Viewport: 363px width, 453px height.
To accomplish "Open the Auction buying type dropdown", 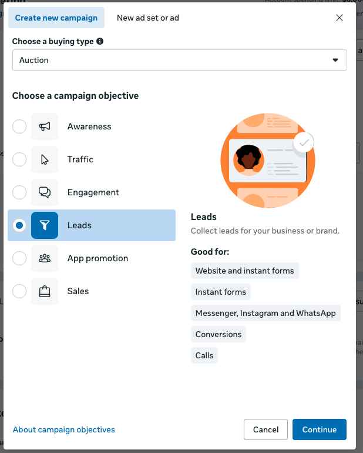I will click(179, 60).
